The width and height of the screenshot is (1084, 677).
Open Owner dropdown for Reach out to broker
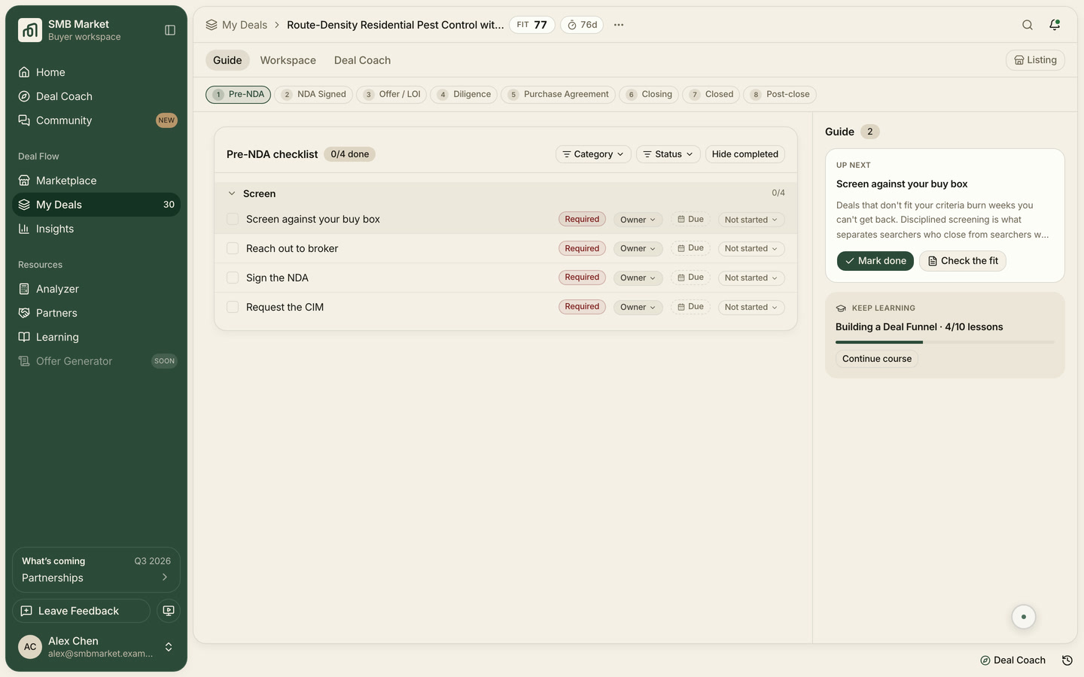point(638,249)
